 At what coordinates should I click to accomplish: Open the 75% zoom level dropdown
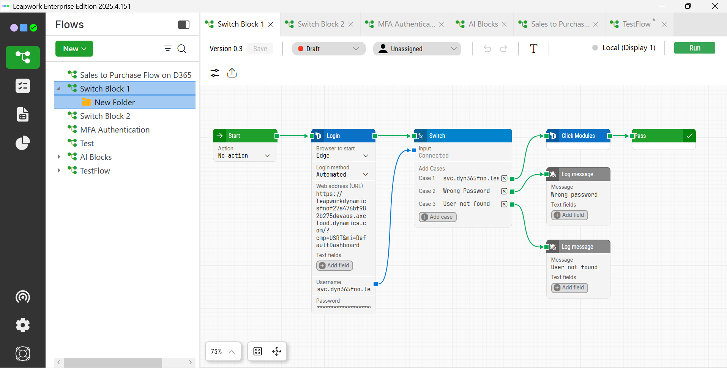point(223,351)
